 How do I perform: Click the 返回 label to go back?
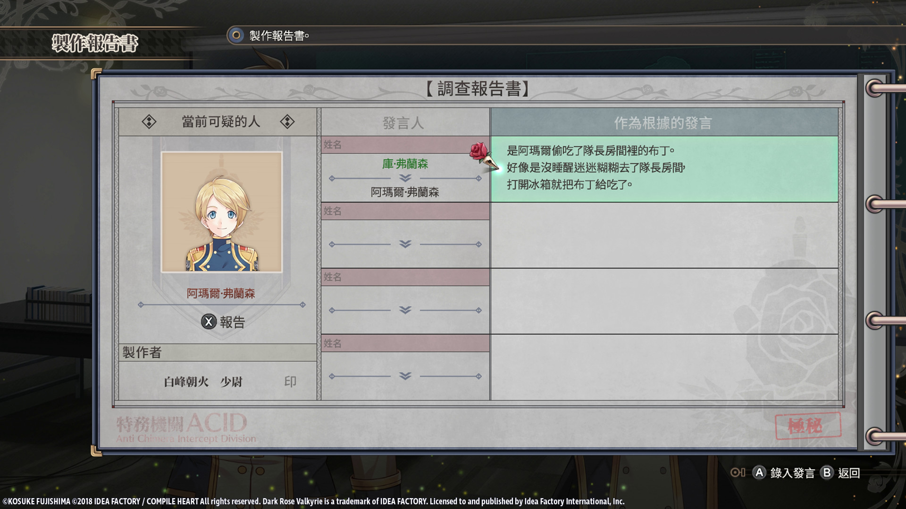[x=849, y=473]
